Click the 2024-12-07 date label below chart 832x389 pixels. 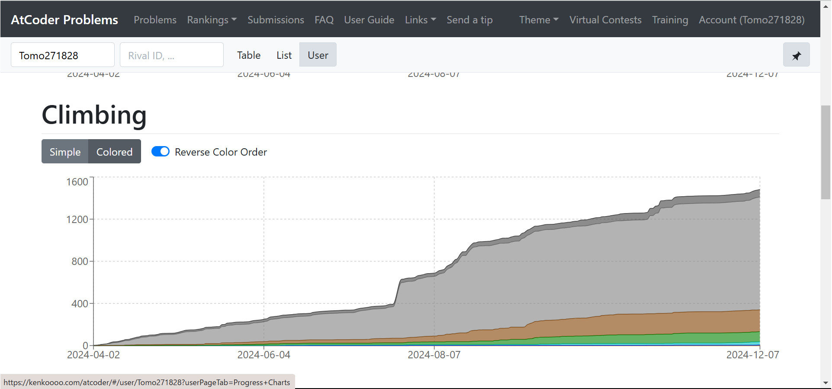[x=753, y=355]
